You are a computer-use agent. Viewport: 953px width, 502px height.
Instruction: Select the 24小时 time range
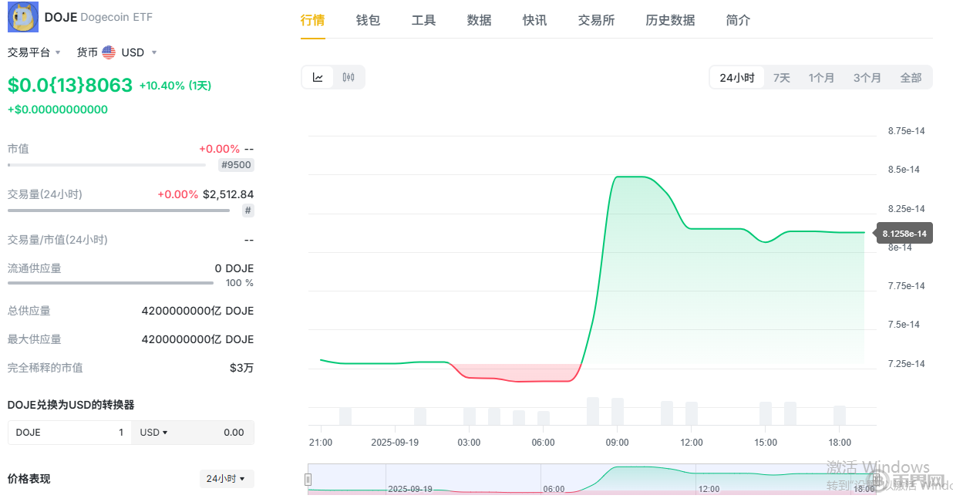736,78
